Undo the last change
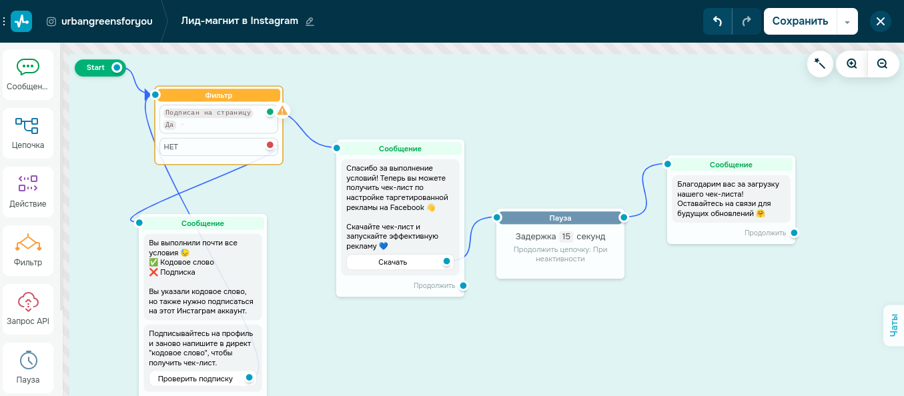This screenshot has width=904, height=396. click(x=718, y=21)
